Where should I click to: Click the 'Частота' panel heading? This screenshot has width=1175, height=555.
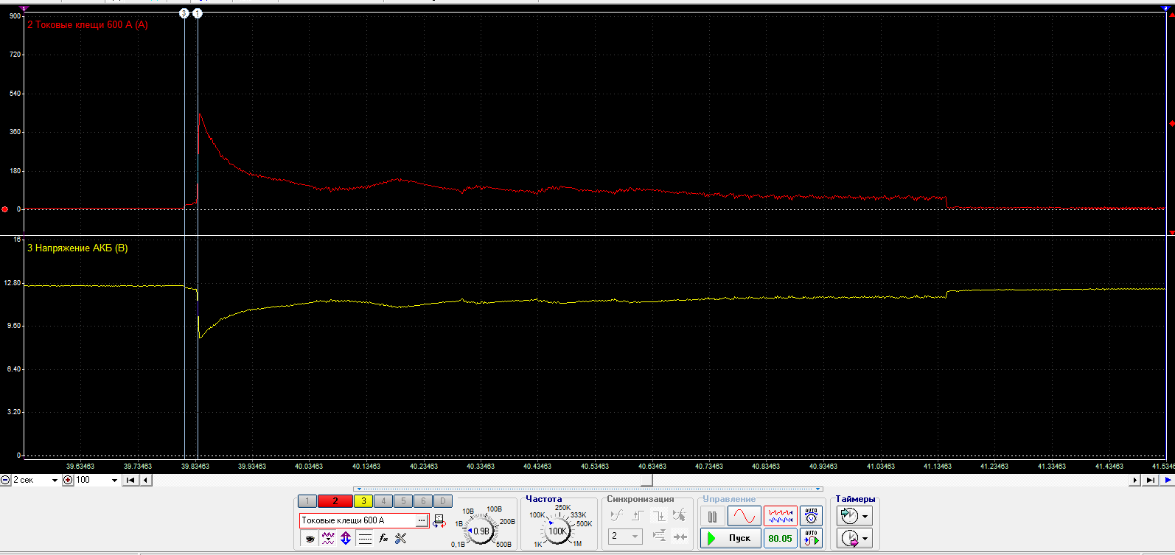[x=544, y=499]
